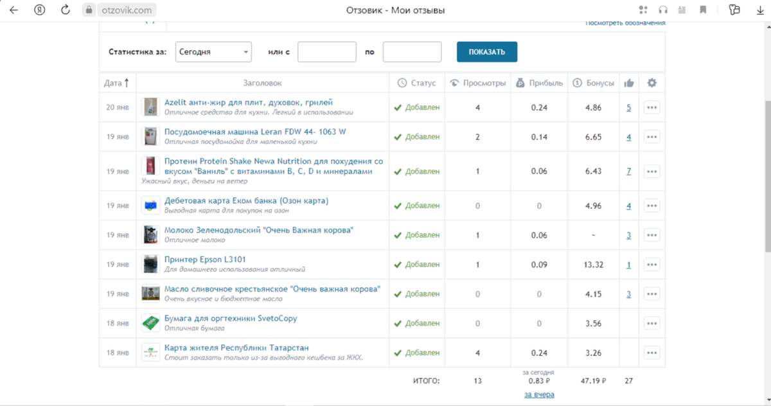Go back with the browser back arrow
Image resolution: width=771 pixels, height=406 pixels.
[x=13, y=10]
